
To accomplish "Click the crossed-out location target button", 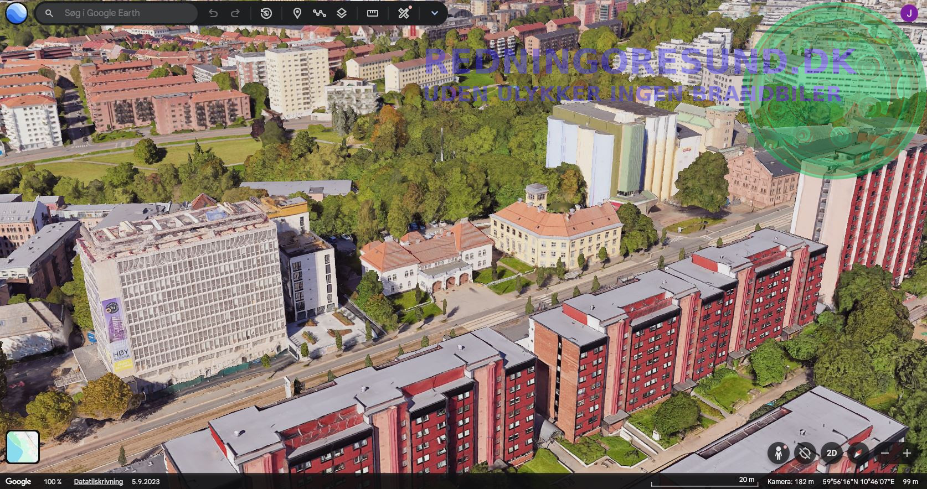I will (805, 453).
